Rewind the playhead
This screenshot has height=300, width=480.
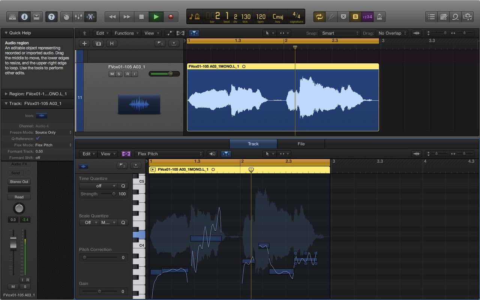112,16
